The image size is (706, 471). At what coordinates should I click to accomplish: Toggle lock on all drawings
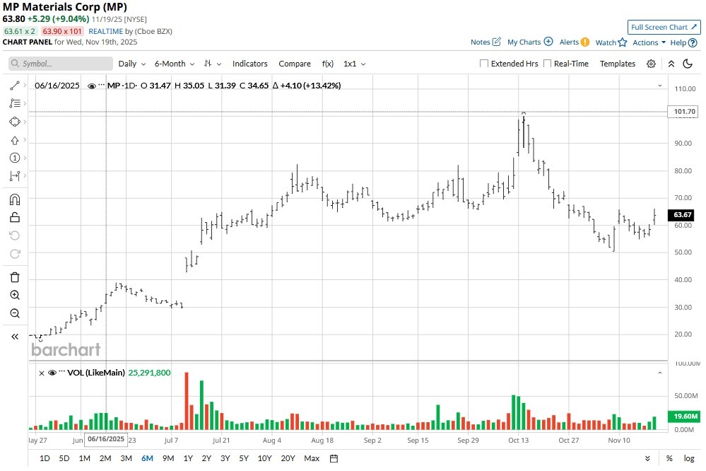[15, 218]
